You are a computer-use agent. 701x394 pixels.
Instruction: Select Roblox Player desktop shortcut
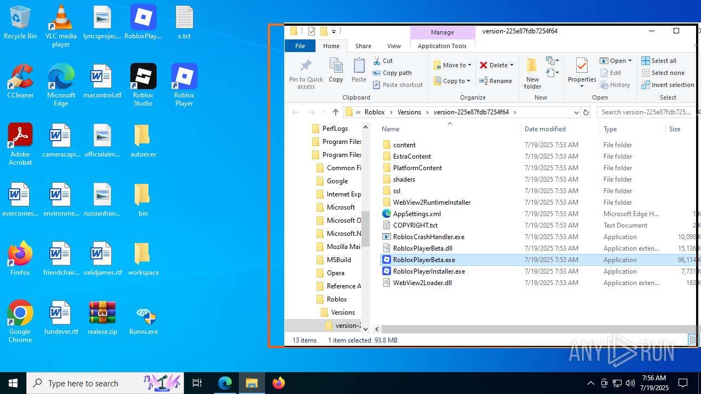[x=184, y=85]
